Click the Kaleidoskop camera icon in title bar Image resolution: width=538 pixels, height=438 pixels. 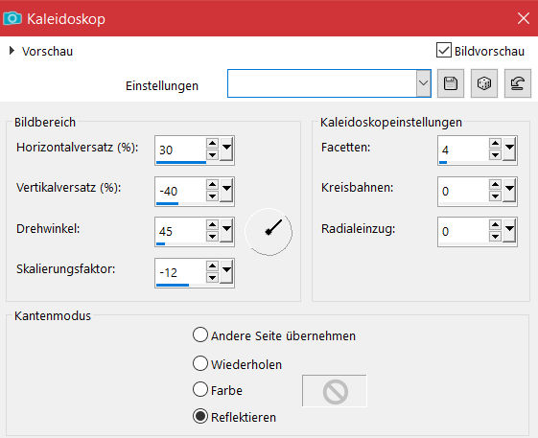tap(12, 18)
